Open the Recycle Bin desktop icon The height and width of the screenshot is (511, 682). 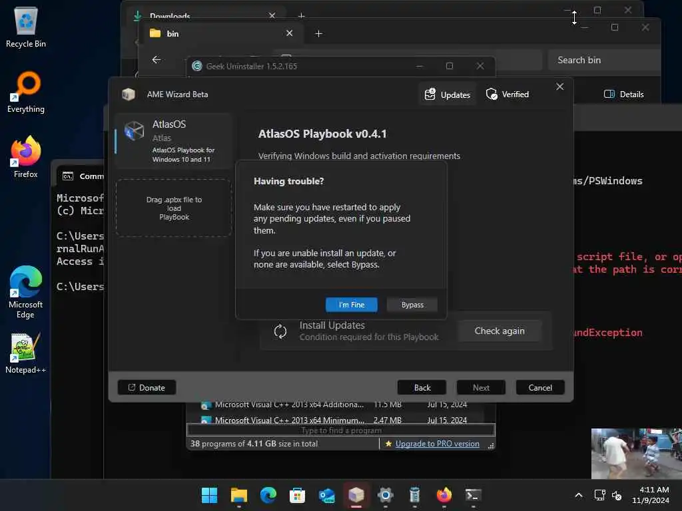(26, 27)
